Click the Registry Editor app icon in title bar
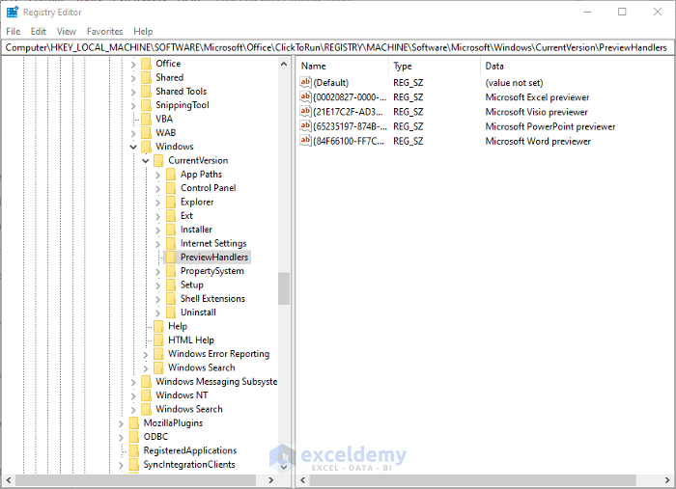Image resolution: width=676 pixels, height=489 pixels. pos(12,12)
